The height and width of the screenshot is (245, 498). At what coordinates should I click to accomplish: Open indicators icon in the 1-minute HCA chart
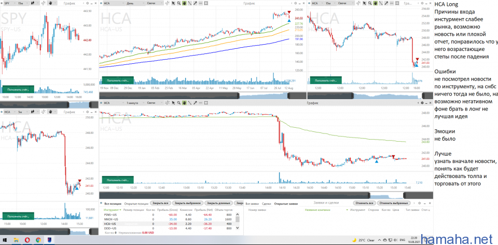coord(167,103)
